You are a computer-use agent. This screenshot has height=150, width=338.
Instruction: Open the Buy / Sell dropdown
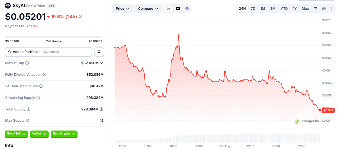(16, 134)
